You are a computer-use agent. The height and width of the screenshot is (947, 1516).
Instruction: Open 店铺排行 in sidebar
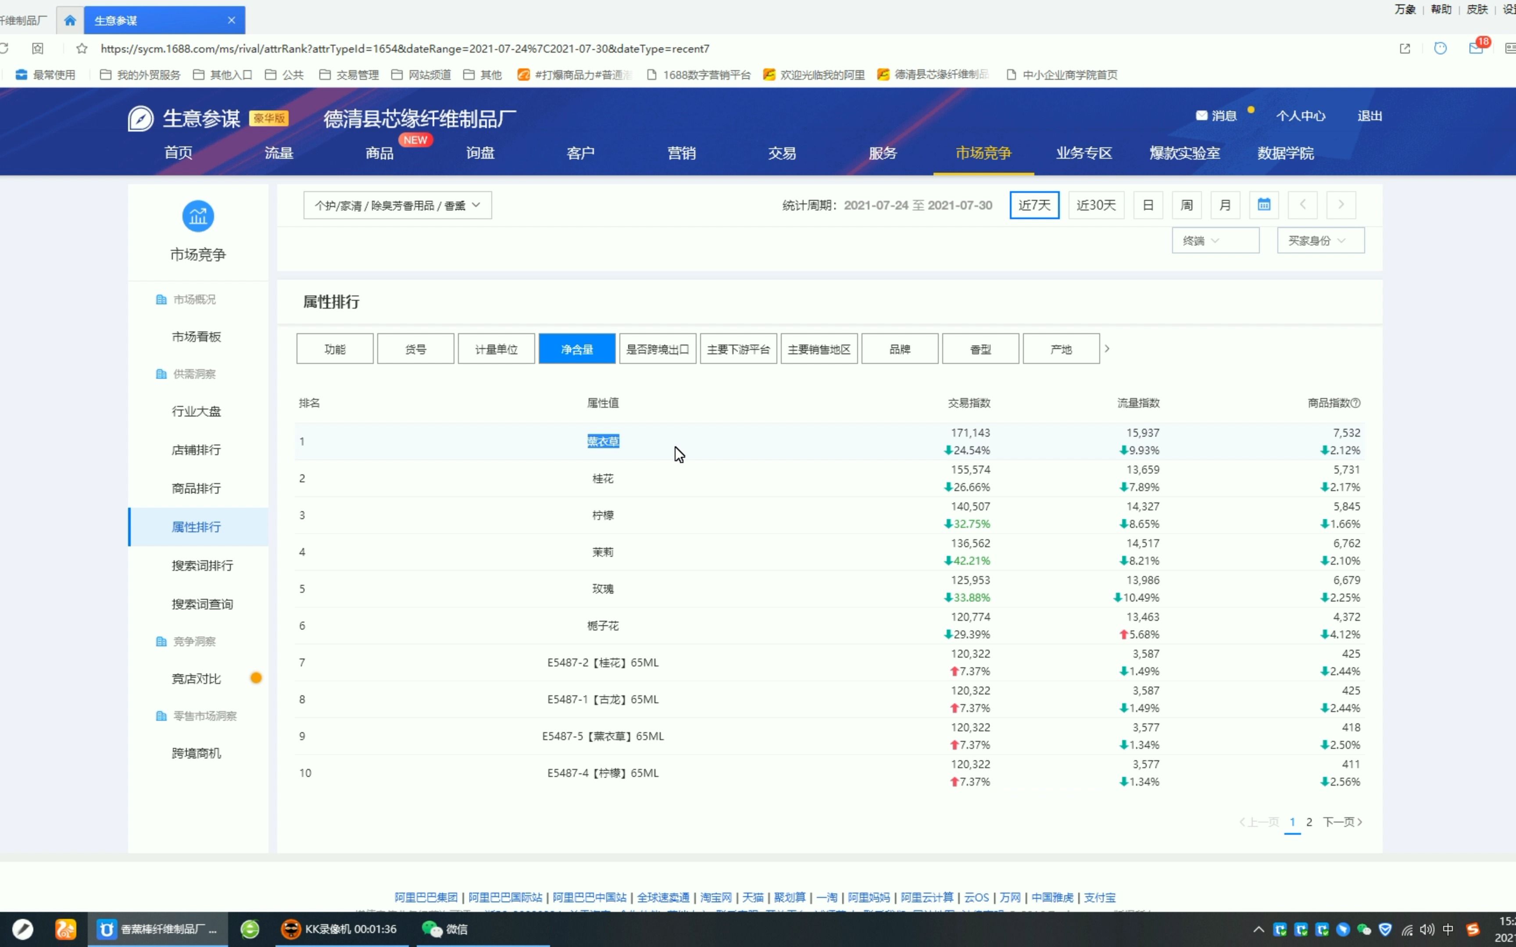[x=197, y=450]
